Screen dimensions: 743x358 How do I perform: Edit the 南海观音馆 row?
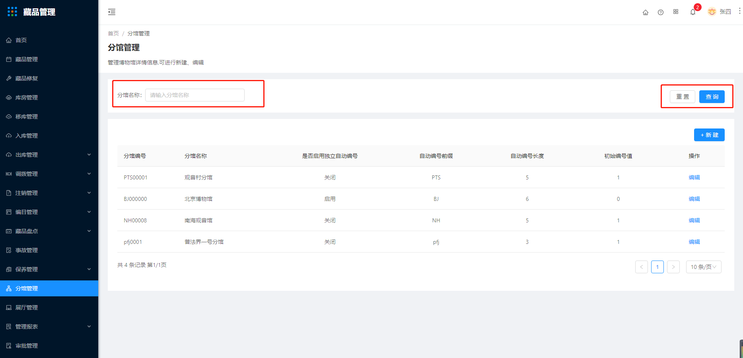(694, 220)
